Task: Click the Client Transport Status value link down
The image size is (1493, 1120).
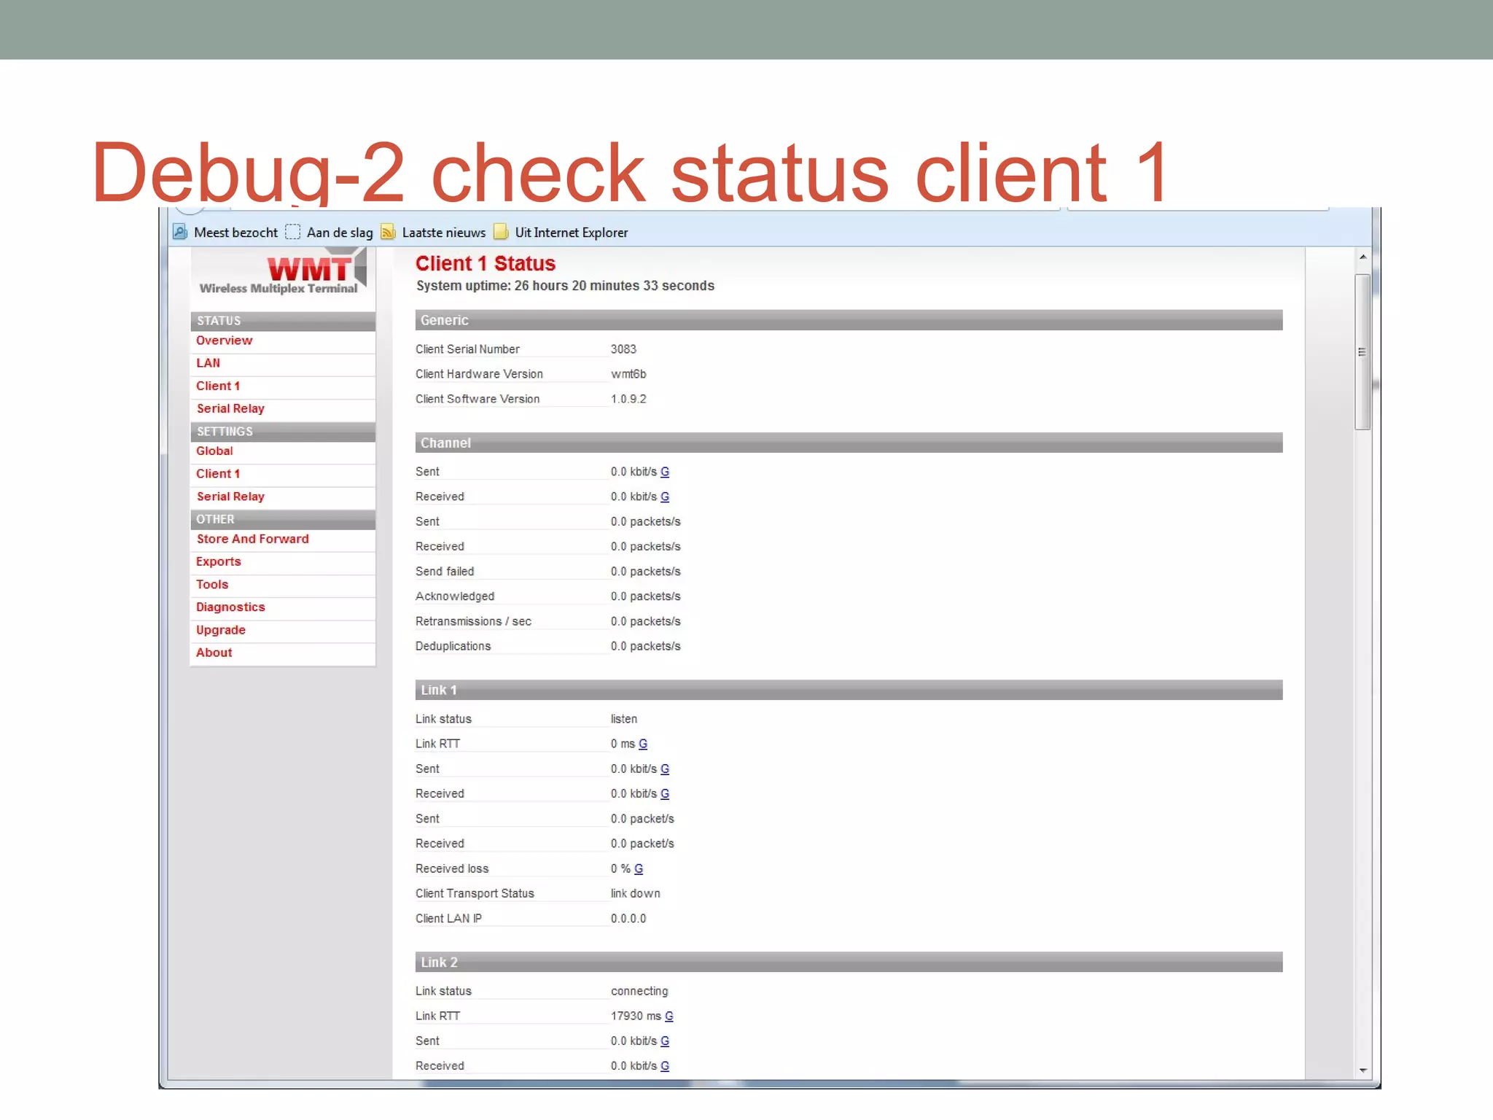Action: pyautogui.click(x=635, y=893)
